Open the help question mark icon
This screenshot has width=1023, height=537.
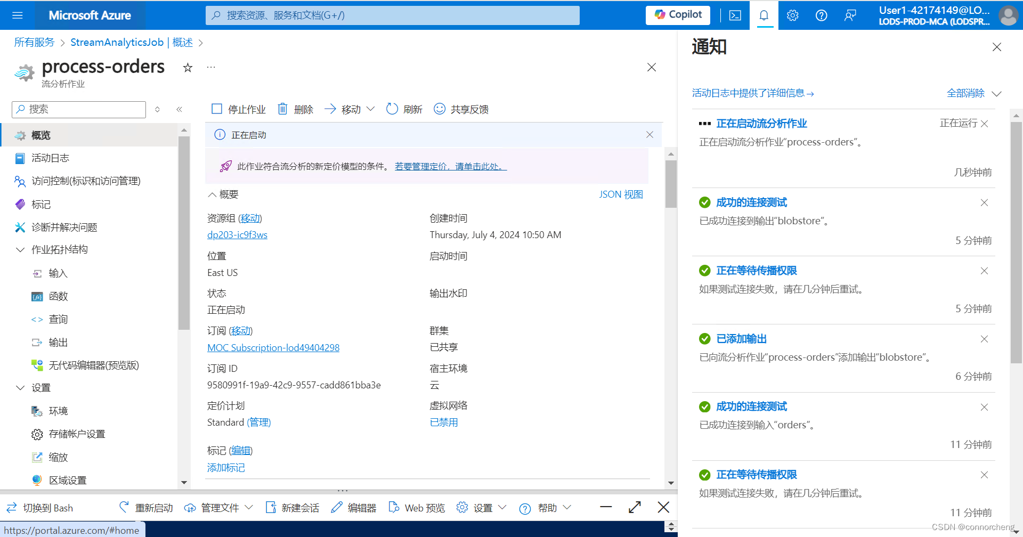coord(822,15)
